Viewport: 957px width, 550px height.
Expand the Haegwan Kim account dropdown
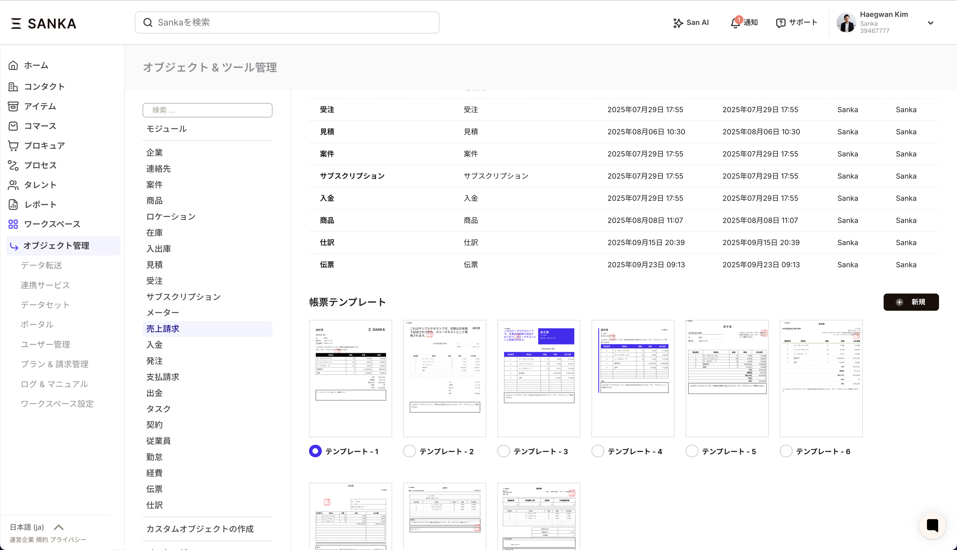click(931, 23)
